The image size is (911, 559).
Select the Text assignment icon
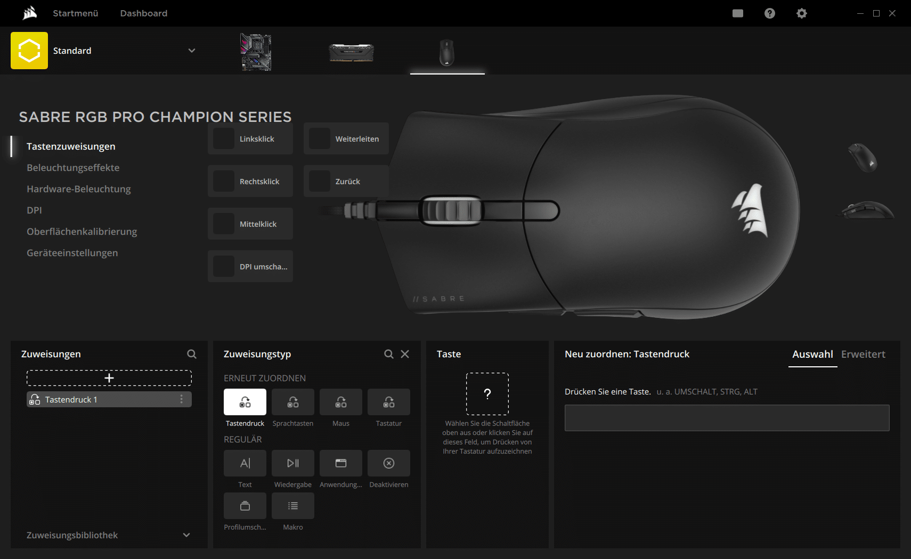(x=245, y=463)
